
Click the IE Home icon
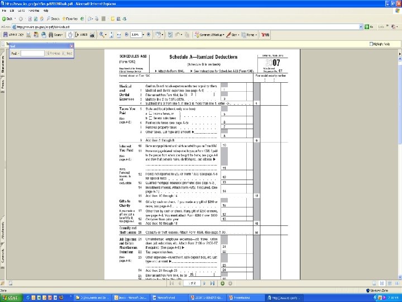click(x=41, y=19)
